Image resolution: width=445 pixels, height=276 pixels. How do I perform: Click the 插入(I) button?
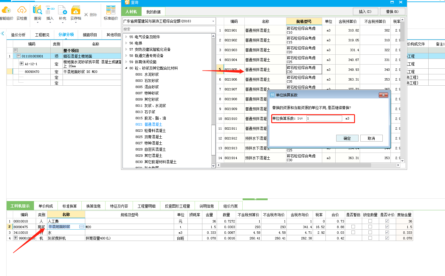(365, 12)
